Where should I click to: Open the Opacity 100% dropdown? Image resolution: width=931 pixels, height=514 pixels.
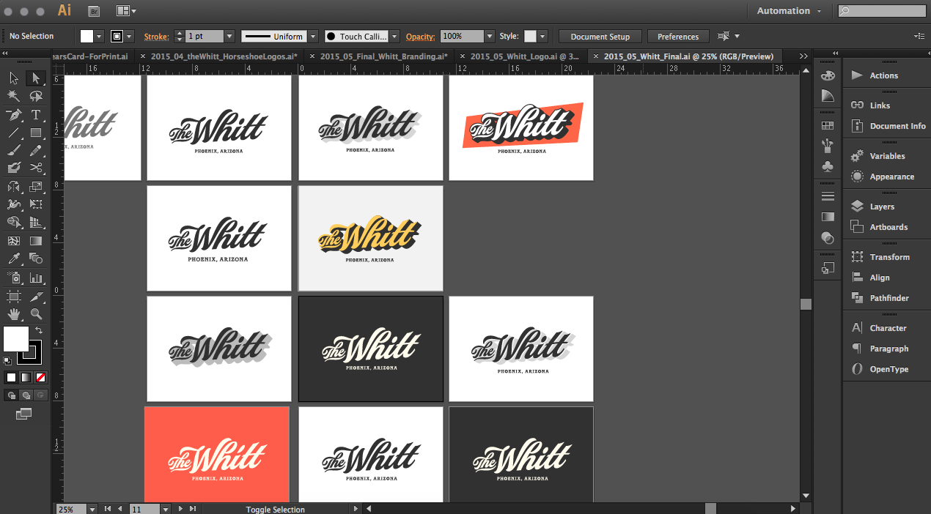point(489,36)
